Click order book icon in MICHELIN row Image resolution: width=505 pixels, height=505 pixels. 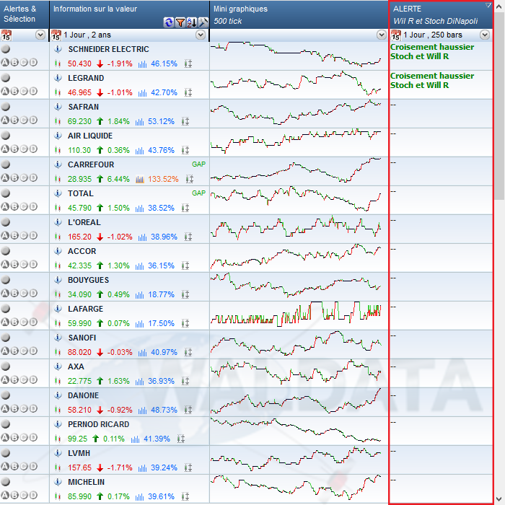pos(185,496)
